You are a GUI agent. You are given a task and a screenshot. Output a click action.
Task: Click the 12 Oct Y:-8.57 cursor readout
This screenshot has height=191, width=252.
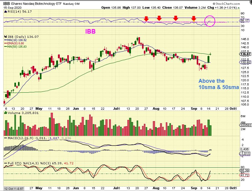coord(14,189)
